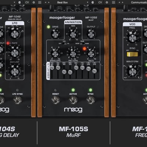Click the Communication preset name
147x147 pixels.
coord(139,2)
